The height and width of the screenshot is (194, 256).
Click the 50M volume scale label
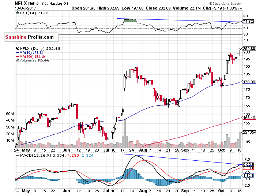pyautogui.click(x=10, y=114)
